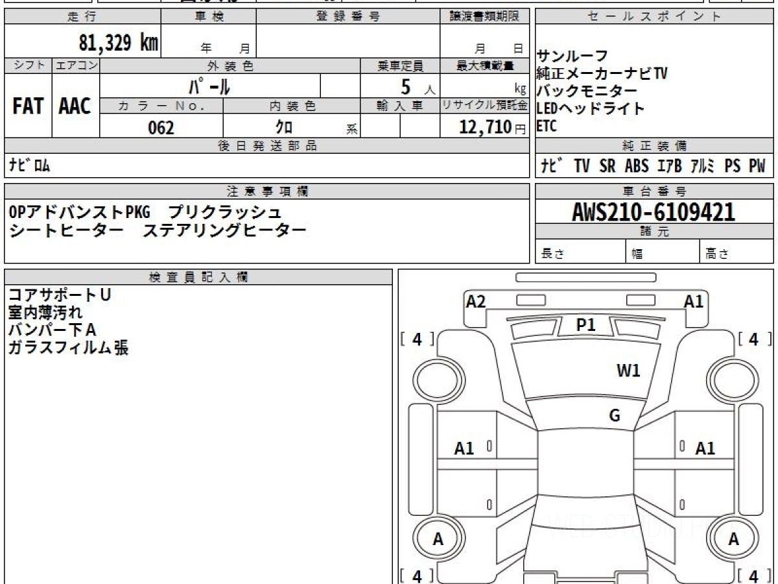
Task: Click the 譲渡書類期限 header
Action: pos(485,17)
